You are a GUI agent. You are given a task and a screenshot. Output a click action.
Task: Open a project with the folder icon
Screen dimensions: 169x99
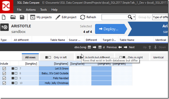[x=13, y=17]
